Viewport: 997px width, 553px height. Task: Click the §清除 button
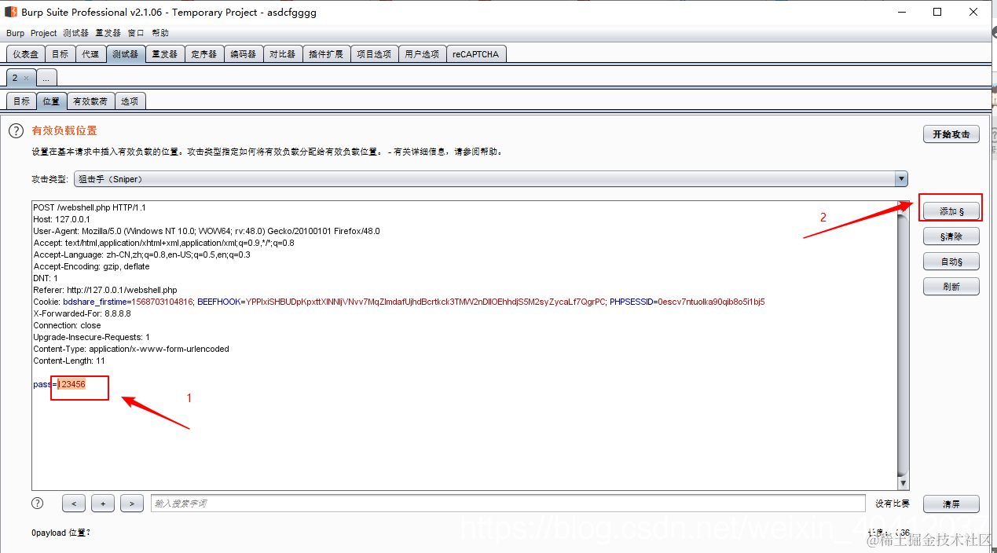click(951, 236)
